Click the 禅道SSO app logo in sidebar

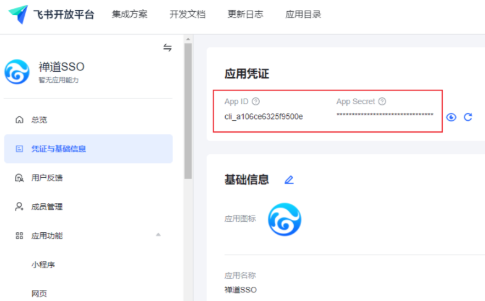coord(17,72)
